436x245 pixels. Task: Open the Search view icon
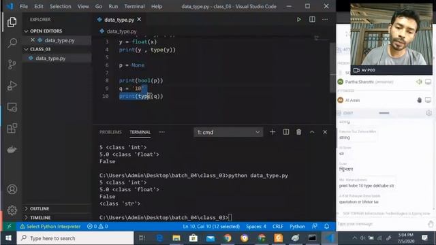[x=12, y=43]
